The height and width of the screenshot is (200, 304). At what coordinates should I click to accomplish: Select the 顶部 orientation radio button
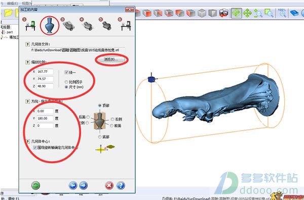100,106
